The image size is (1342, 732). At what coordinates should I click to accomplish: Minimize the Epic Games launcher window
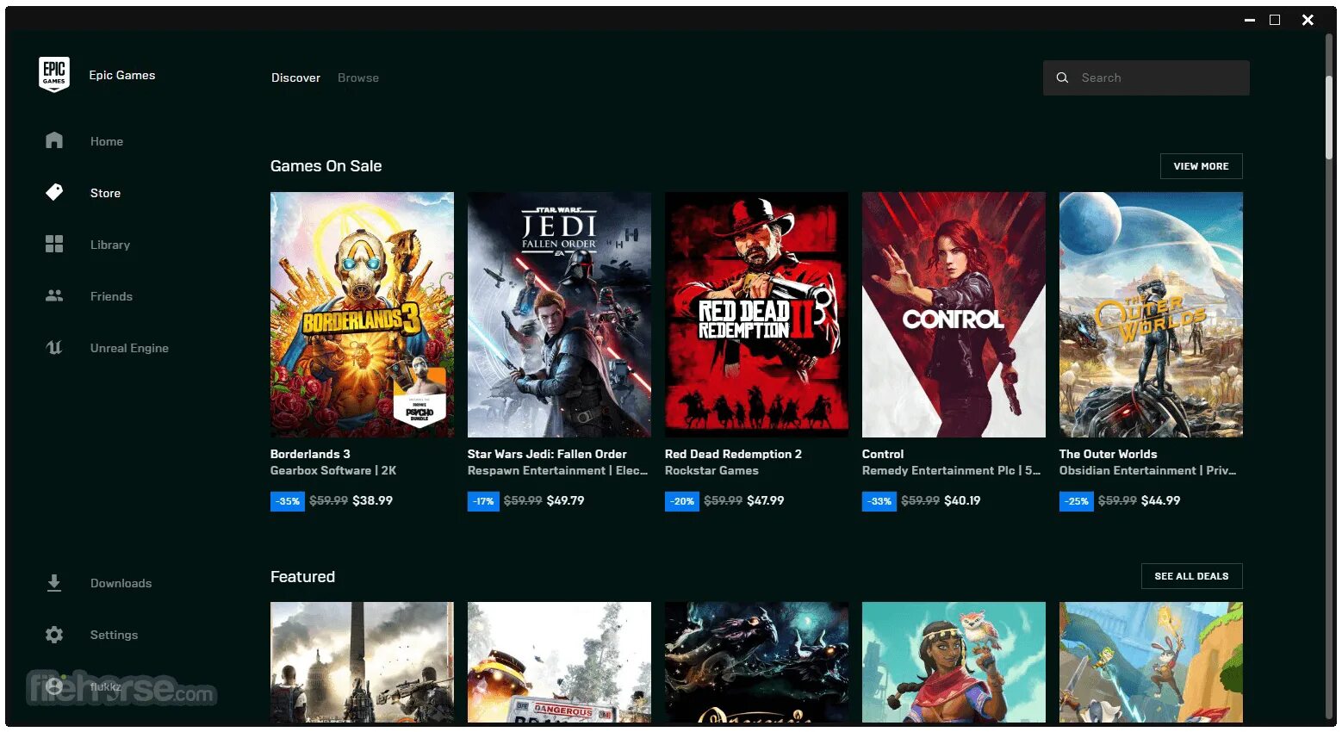click(1249, 20)
